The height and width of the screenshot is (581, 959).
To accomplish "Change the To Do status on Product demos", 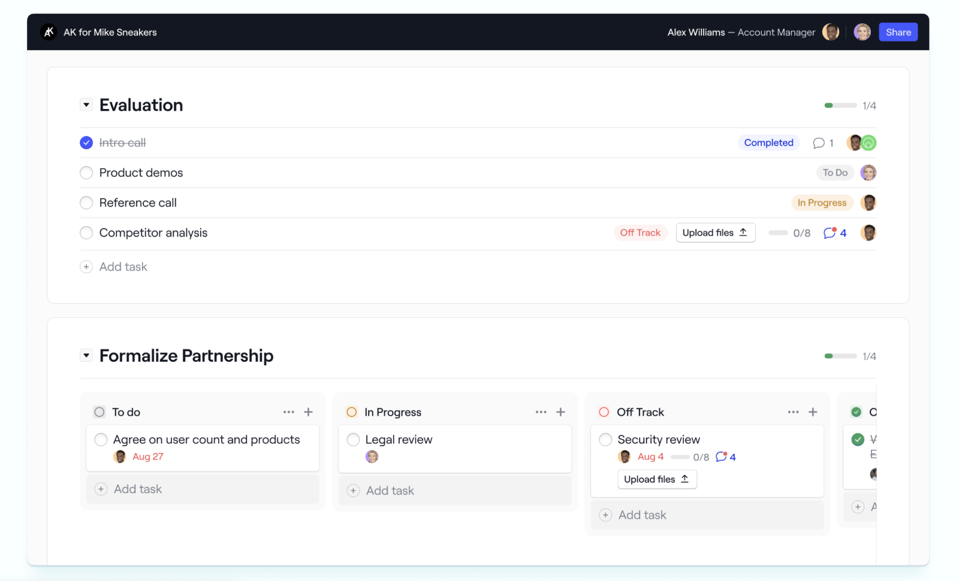I will [x=835, y=173].
